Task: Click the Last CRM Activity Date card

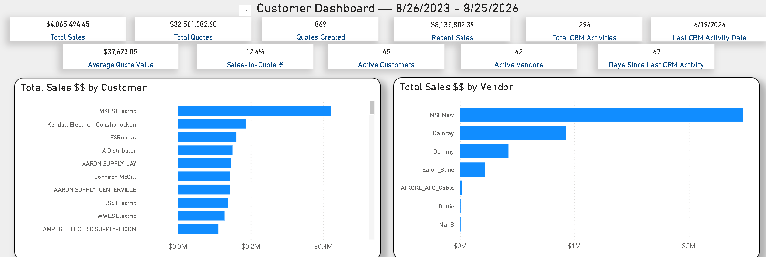Action: coord(709,30)
